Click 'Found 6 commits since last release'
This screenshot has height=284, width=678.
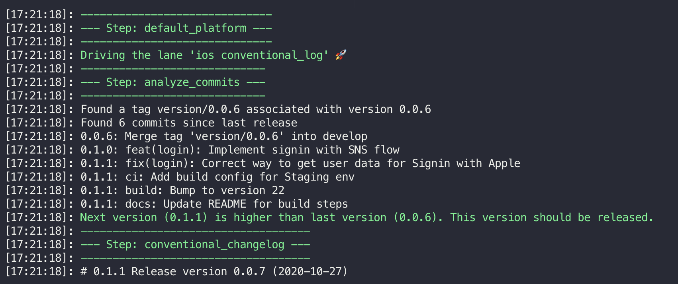(189, 123)
